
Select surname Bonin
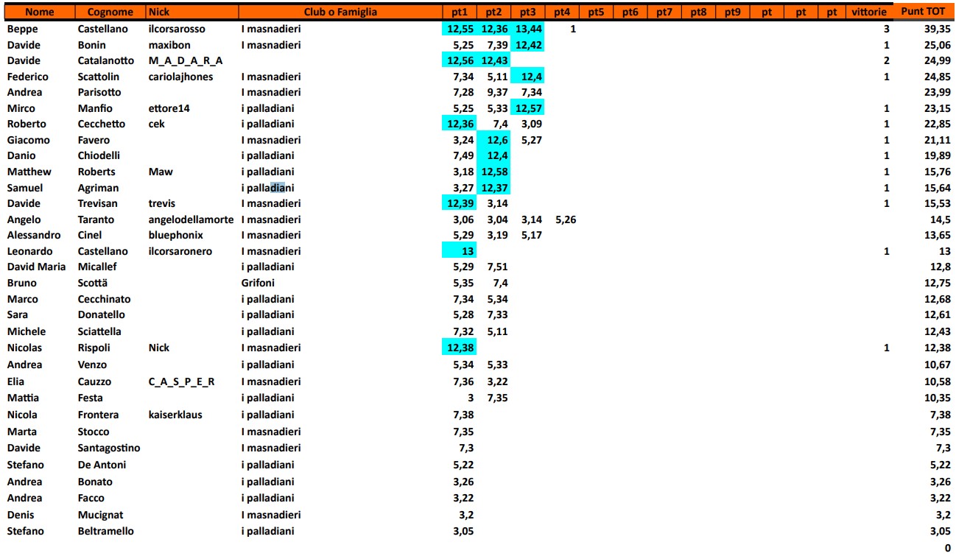click(92, 45)
